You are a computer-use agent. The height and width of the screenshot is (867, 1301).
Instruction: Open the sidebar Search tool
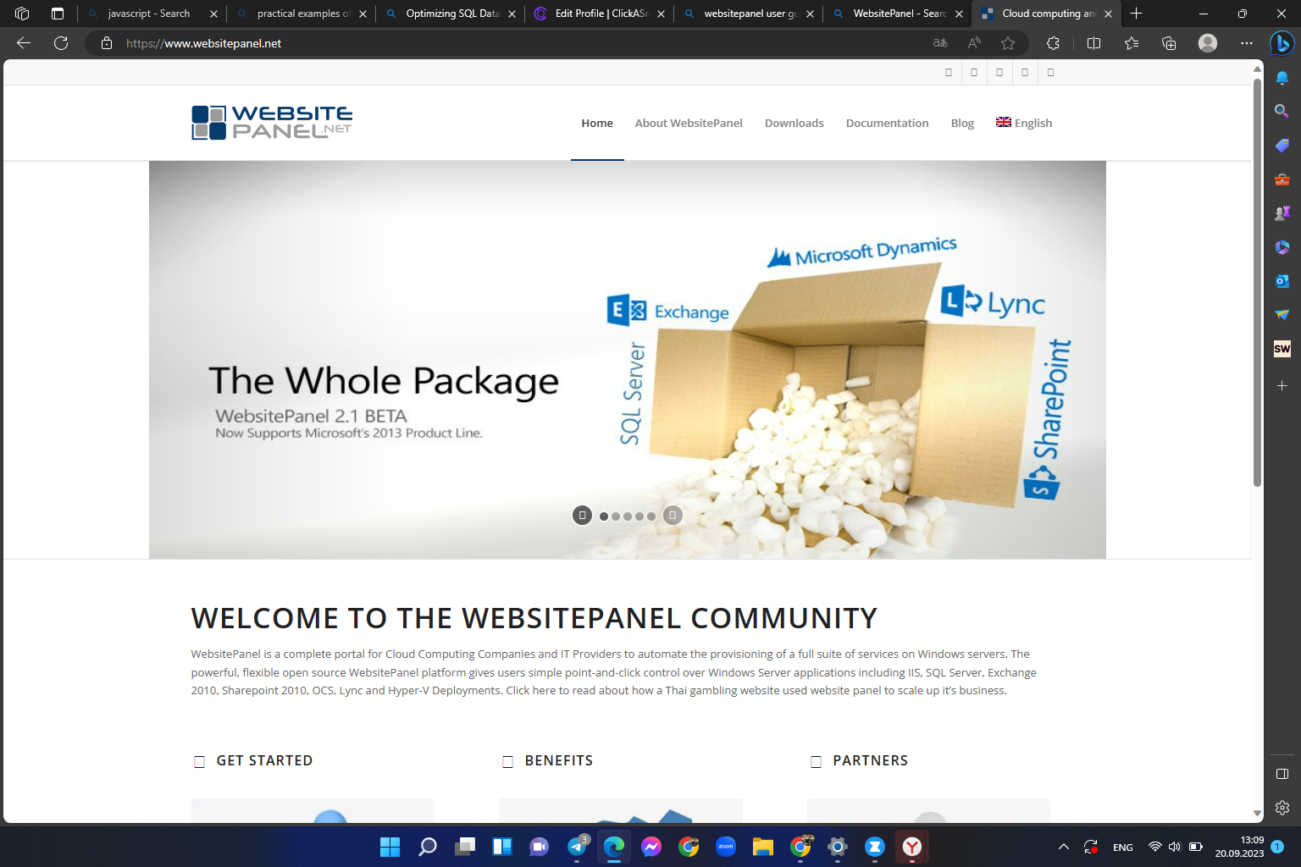[x=1282, y=111]
